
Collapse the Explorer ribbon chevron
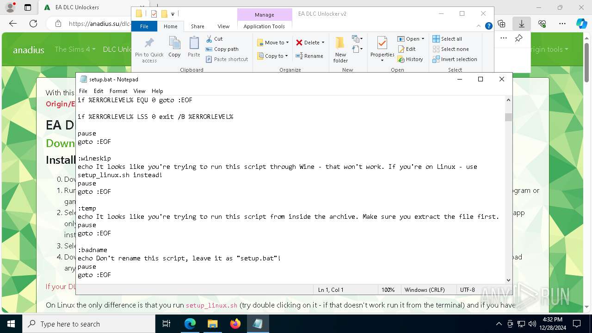click(x=479, y=26)
